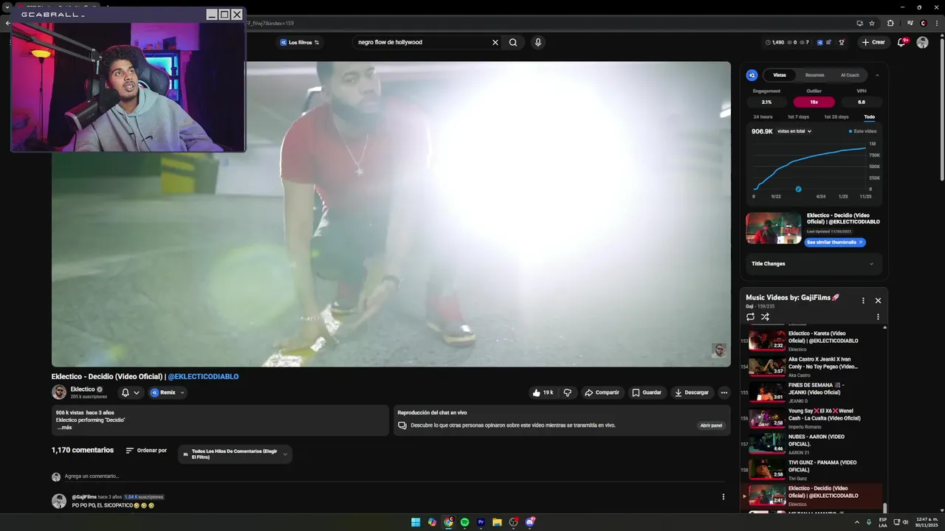The image size is (945, 531).
Task: Open the Windows Start menu
Action: [416, 522]
